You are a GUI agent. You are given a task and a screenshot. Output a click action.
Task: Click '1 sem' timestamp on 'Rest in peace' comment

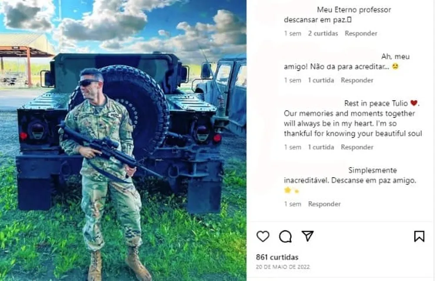(293, 147)
